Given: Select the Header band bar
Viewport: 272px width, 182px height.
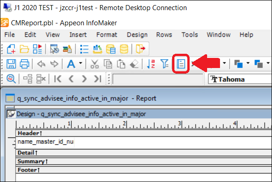Looking at the screenshot, I should click(144, 133).
